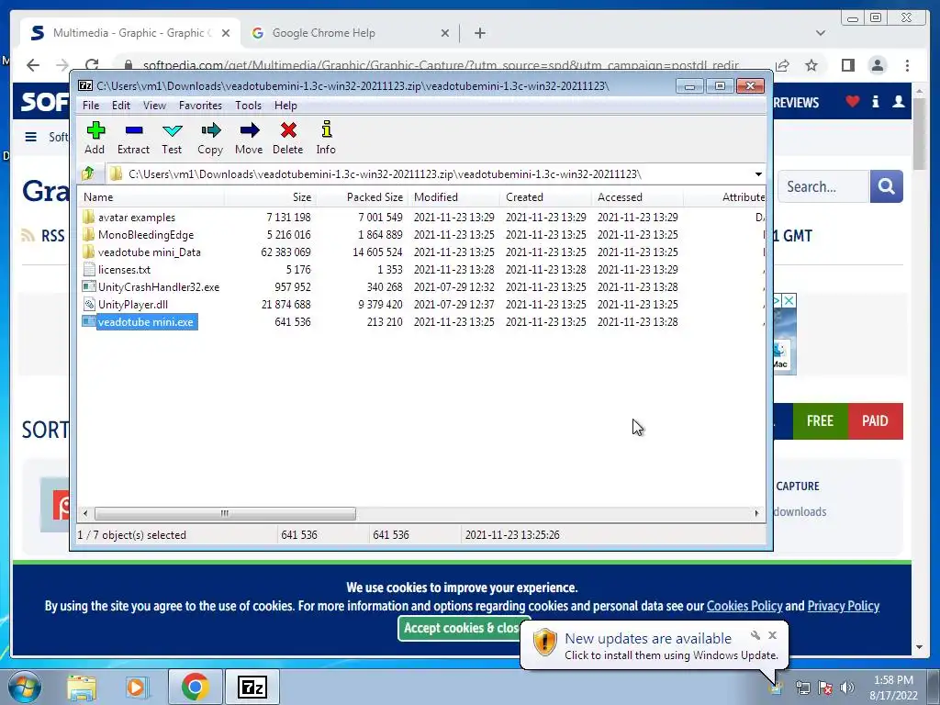This screenshot has height=705, width=940.
Task: Select the UnityPlayer.dll file icon
Action: tap(89, 304)
